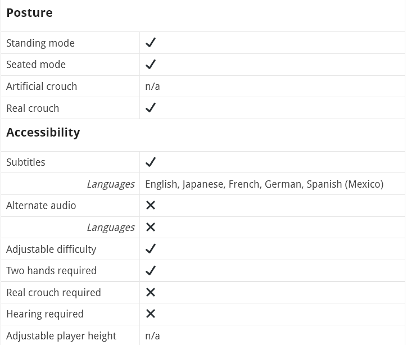Select the subtitle languages list text

[264, 184]
